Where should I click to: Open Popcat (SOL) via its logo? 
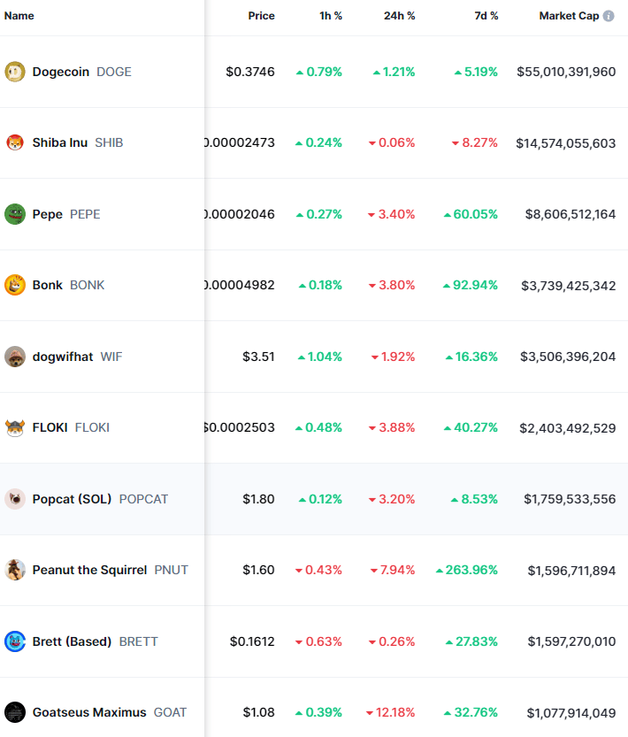pyautogui.click(x=15, y=499)
